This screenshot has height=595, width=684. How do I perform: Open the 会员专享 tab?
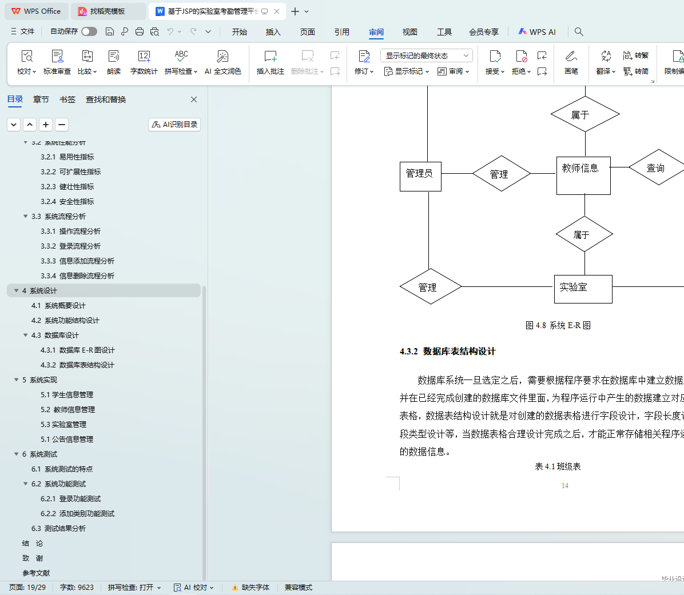point(484,32)
